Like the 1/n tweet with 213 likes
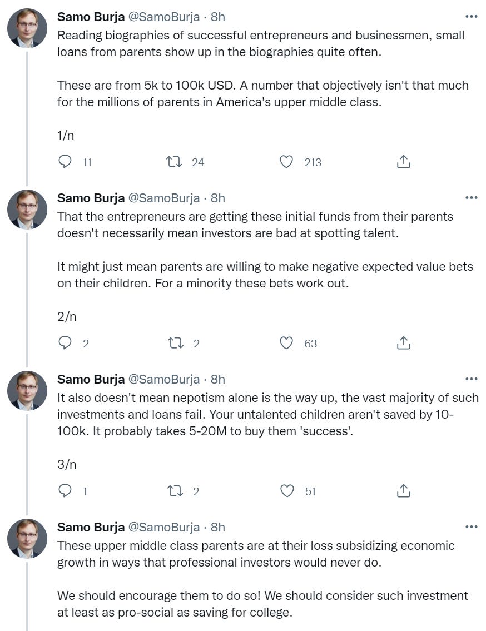The image size is (486, 631). (286, 162)
